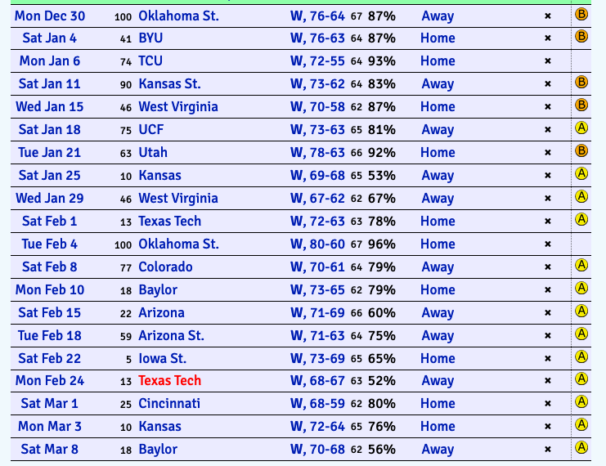Click the "Mon Jan 6" date cell
The width and height of the screenshot is (606, 466).
point(50,61)
